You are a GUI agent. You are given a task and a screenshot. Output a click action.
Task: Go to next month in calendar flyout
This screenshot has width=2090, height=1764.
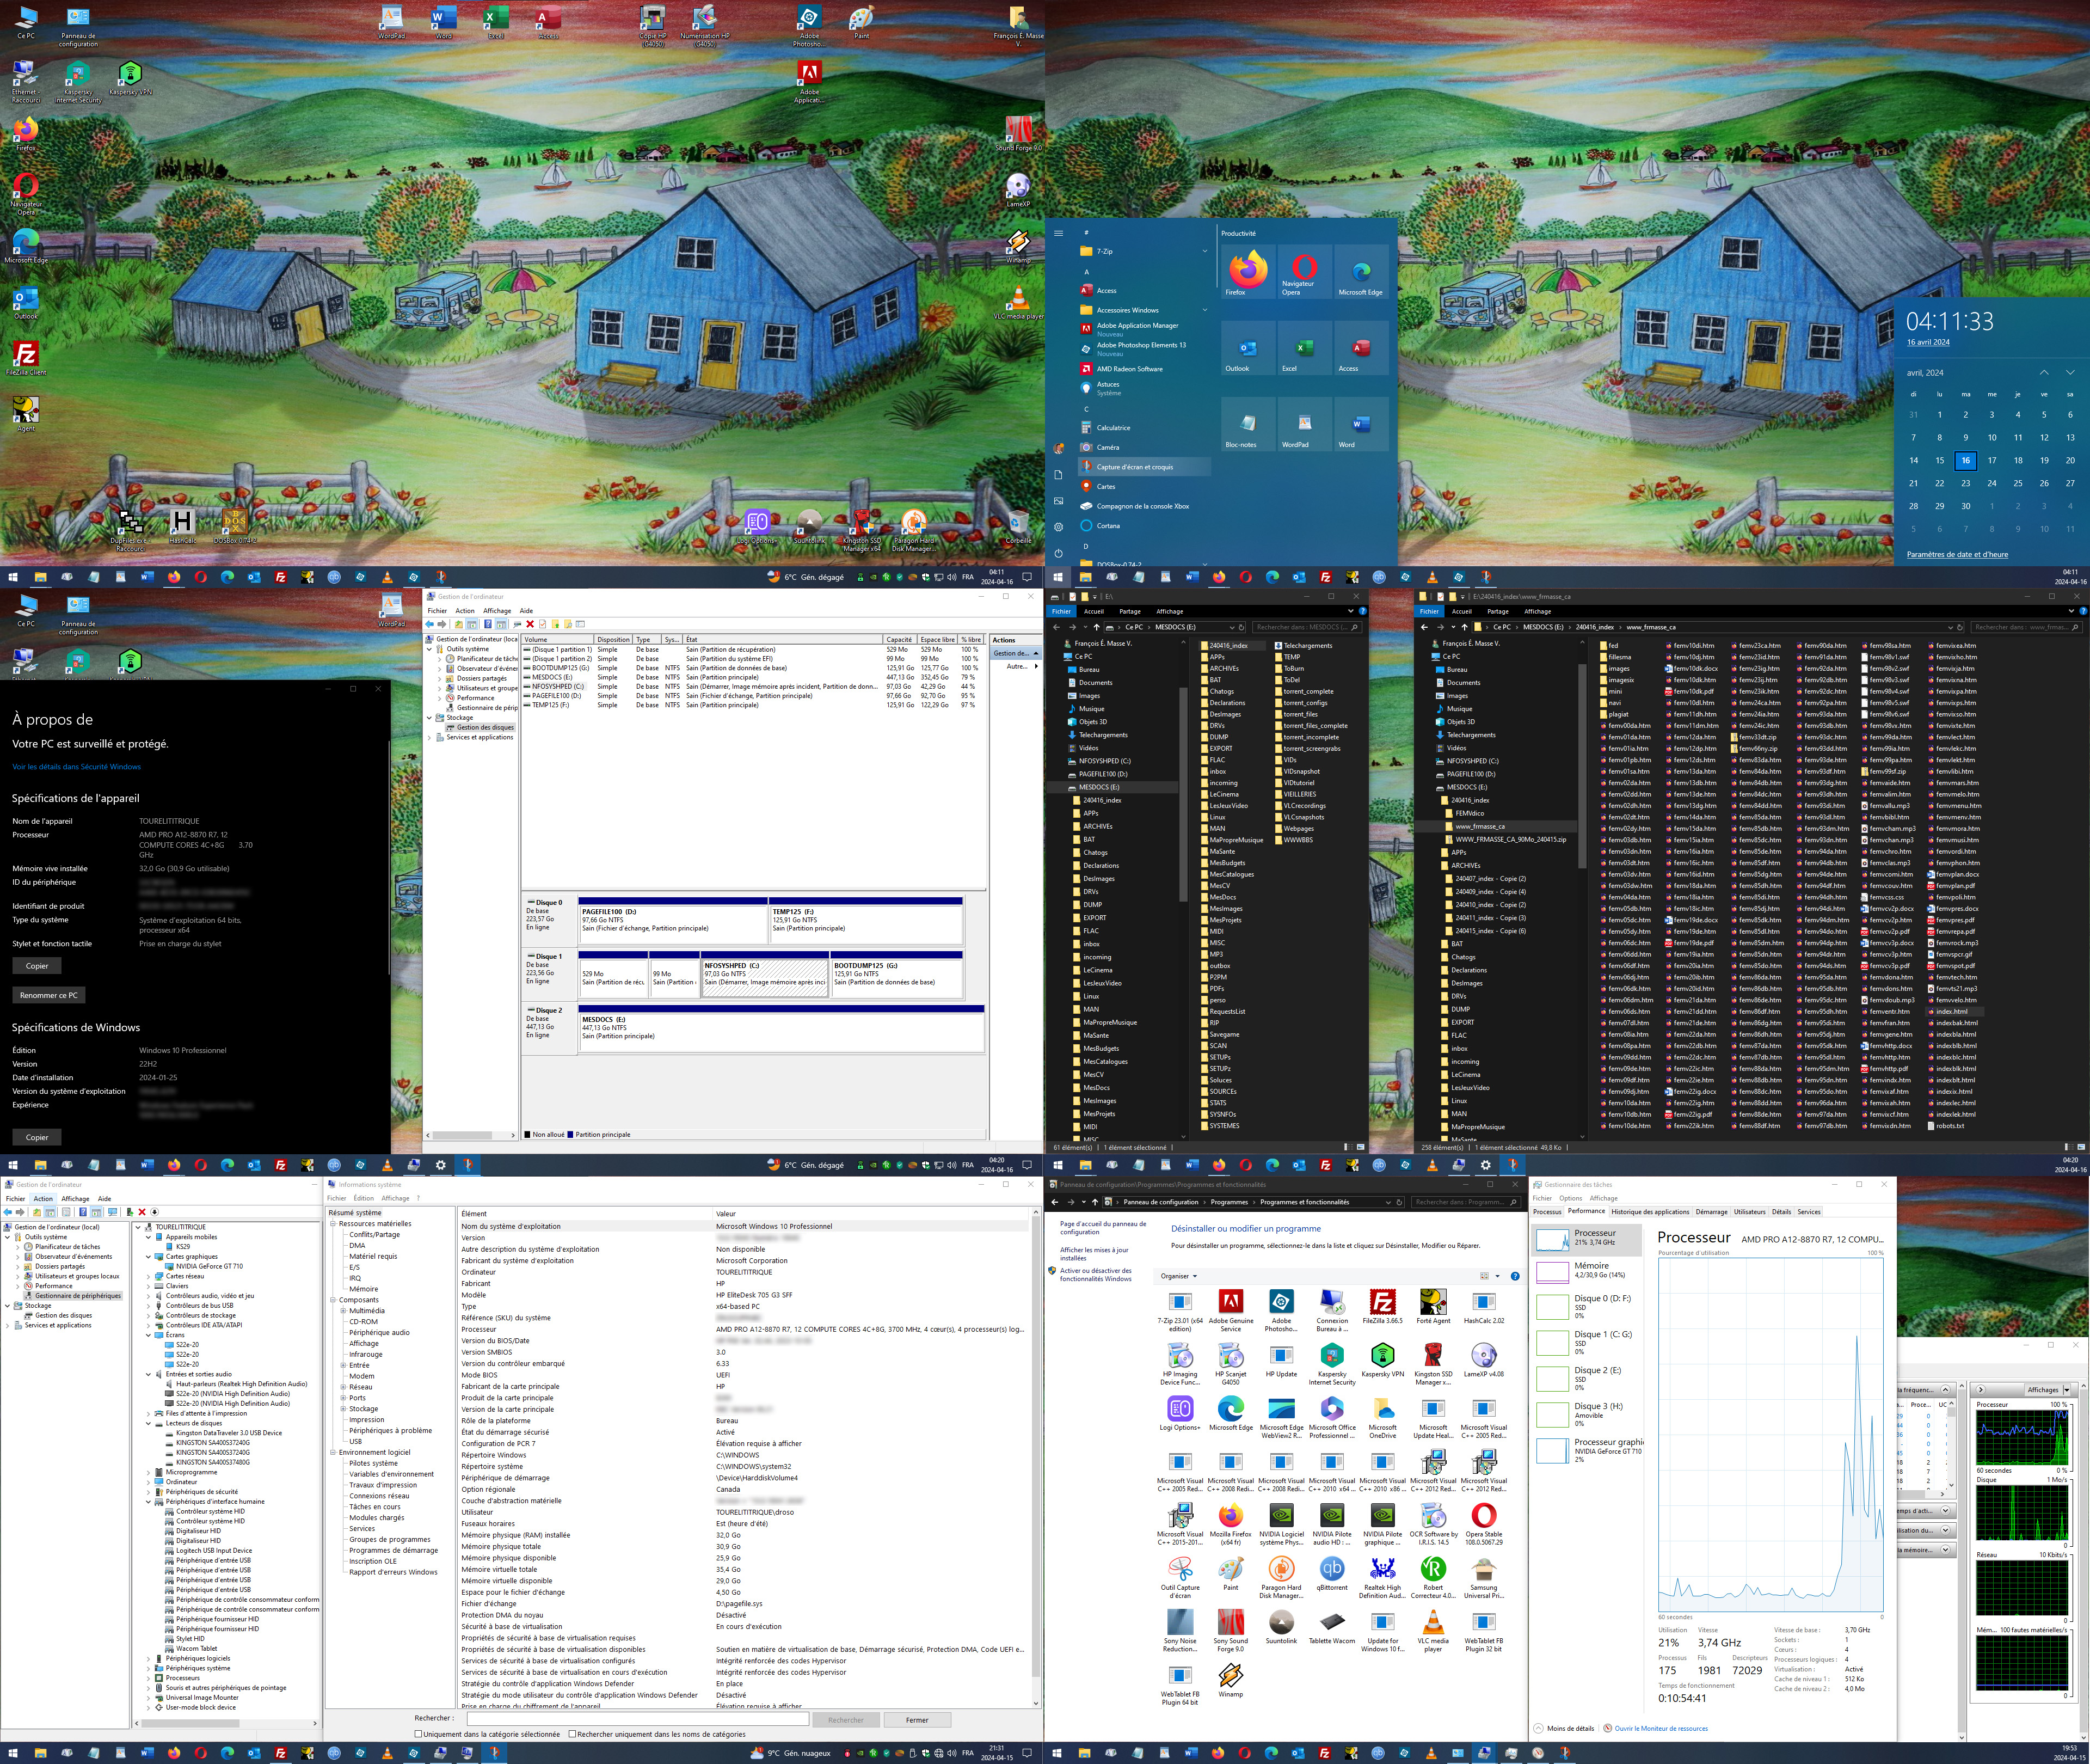coord(2070,372)
